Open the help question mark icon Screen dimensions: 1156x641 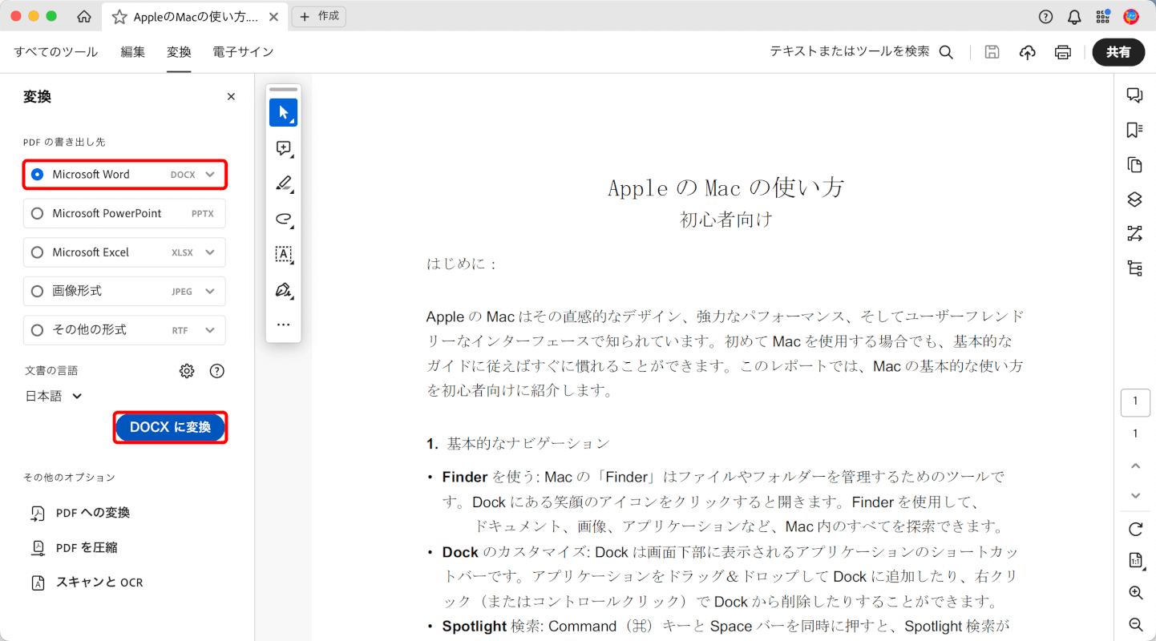(x=1046, y=17)
